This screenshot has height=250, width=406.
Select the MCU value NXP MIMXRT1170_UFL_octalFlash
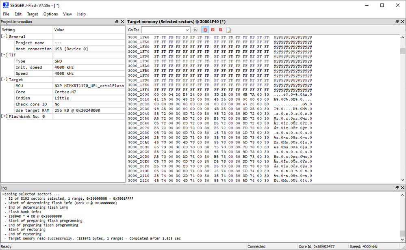click(89, 86)
